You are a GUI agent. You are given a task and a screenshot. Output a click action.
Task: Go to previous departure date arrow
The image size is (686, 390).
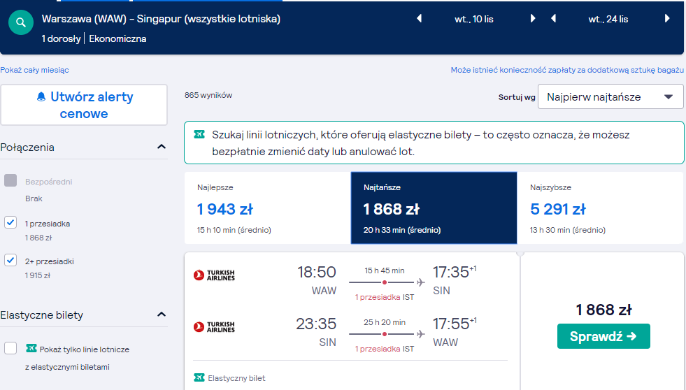point(419,19)
